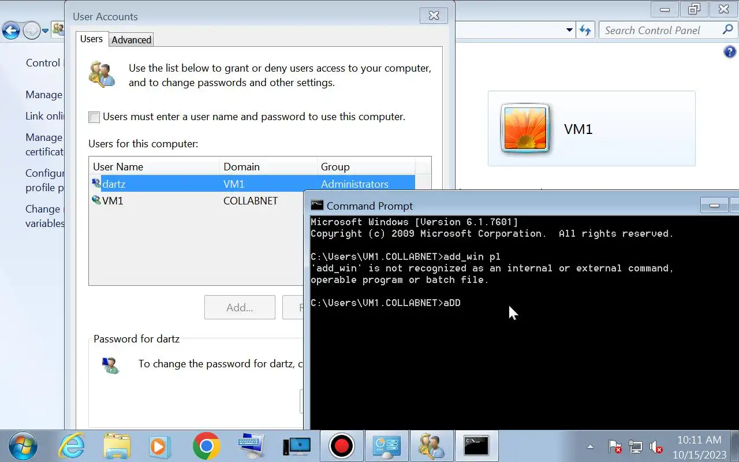The height and width of the screenshot is (462, 739).
Task: Show hidden tray icons arrow
Action: pos(590,446)
